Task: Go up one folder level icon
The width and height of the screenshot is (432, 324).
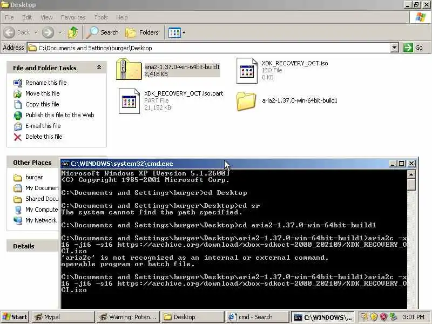Action: tap(73, 32)
